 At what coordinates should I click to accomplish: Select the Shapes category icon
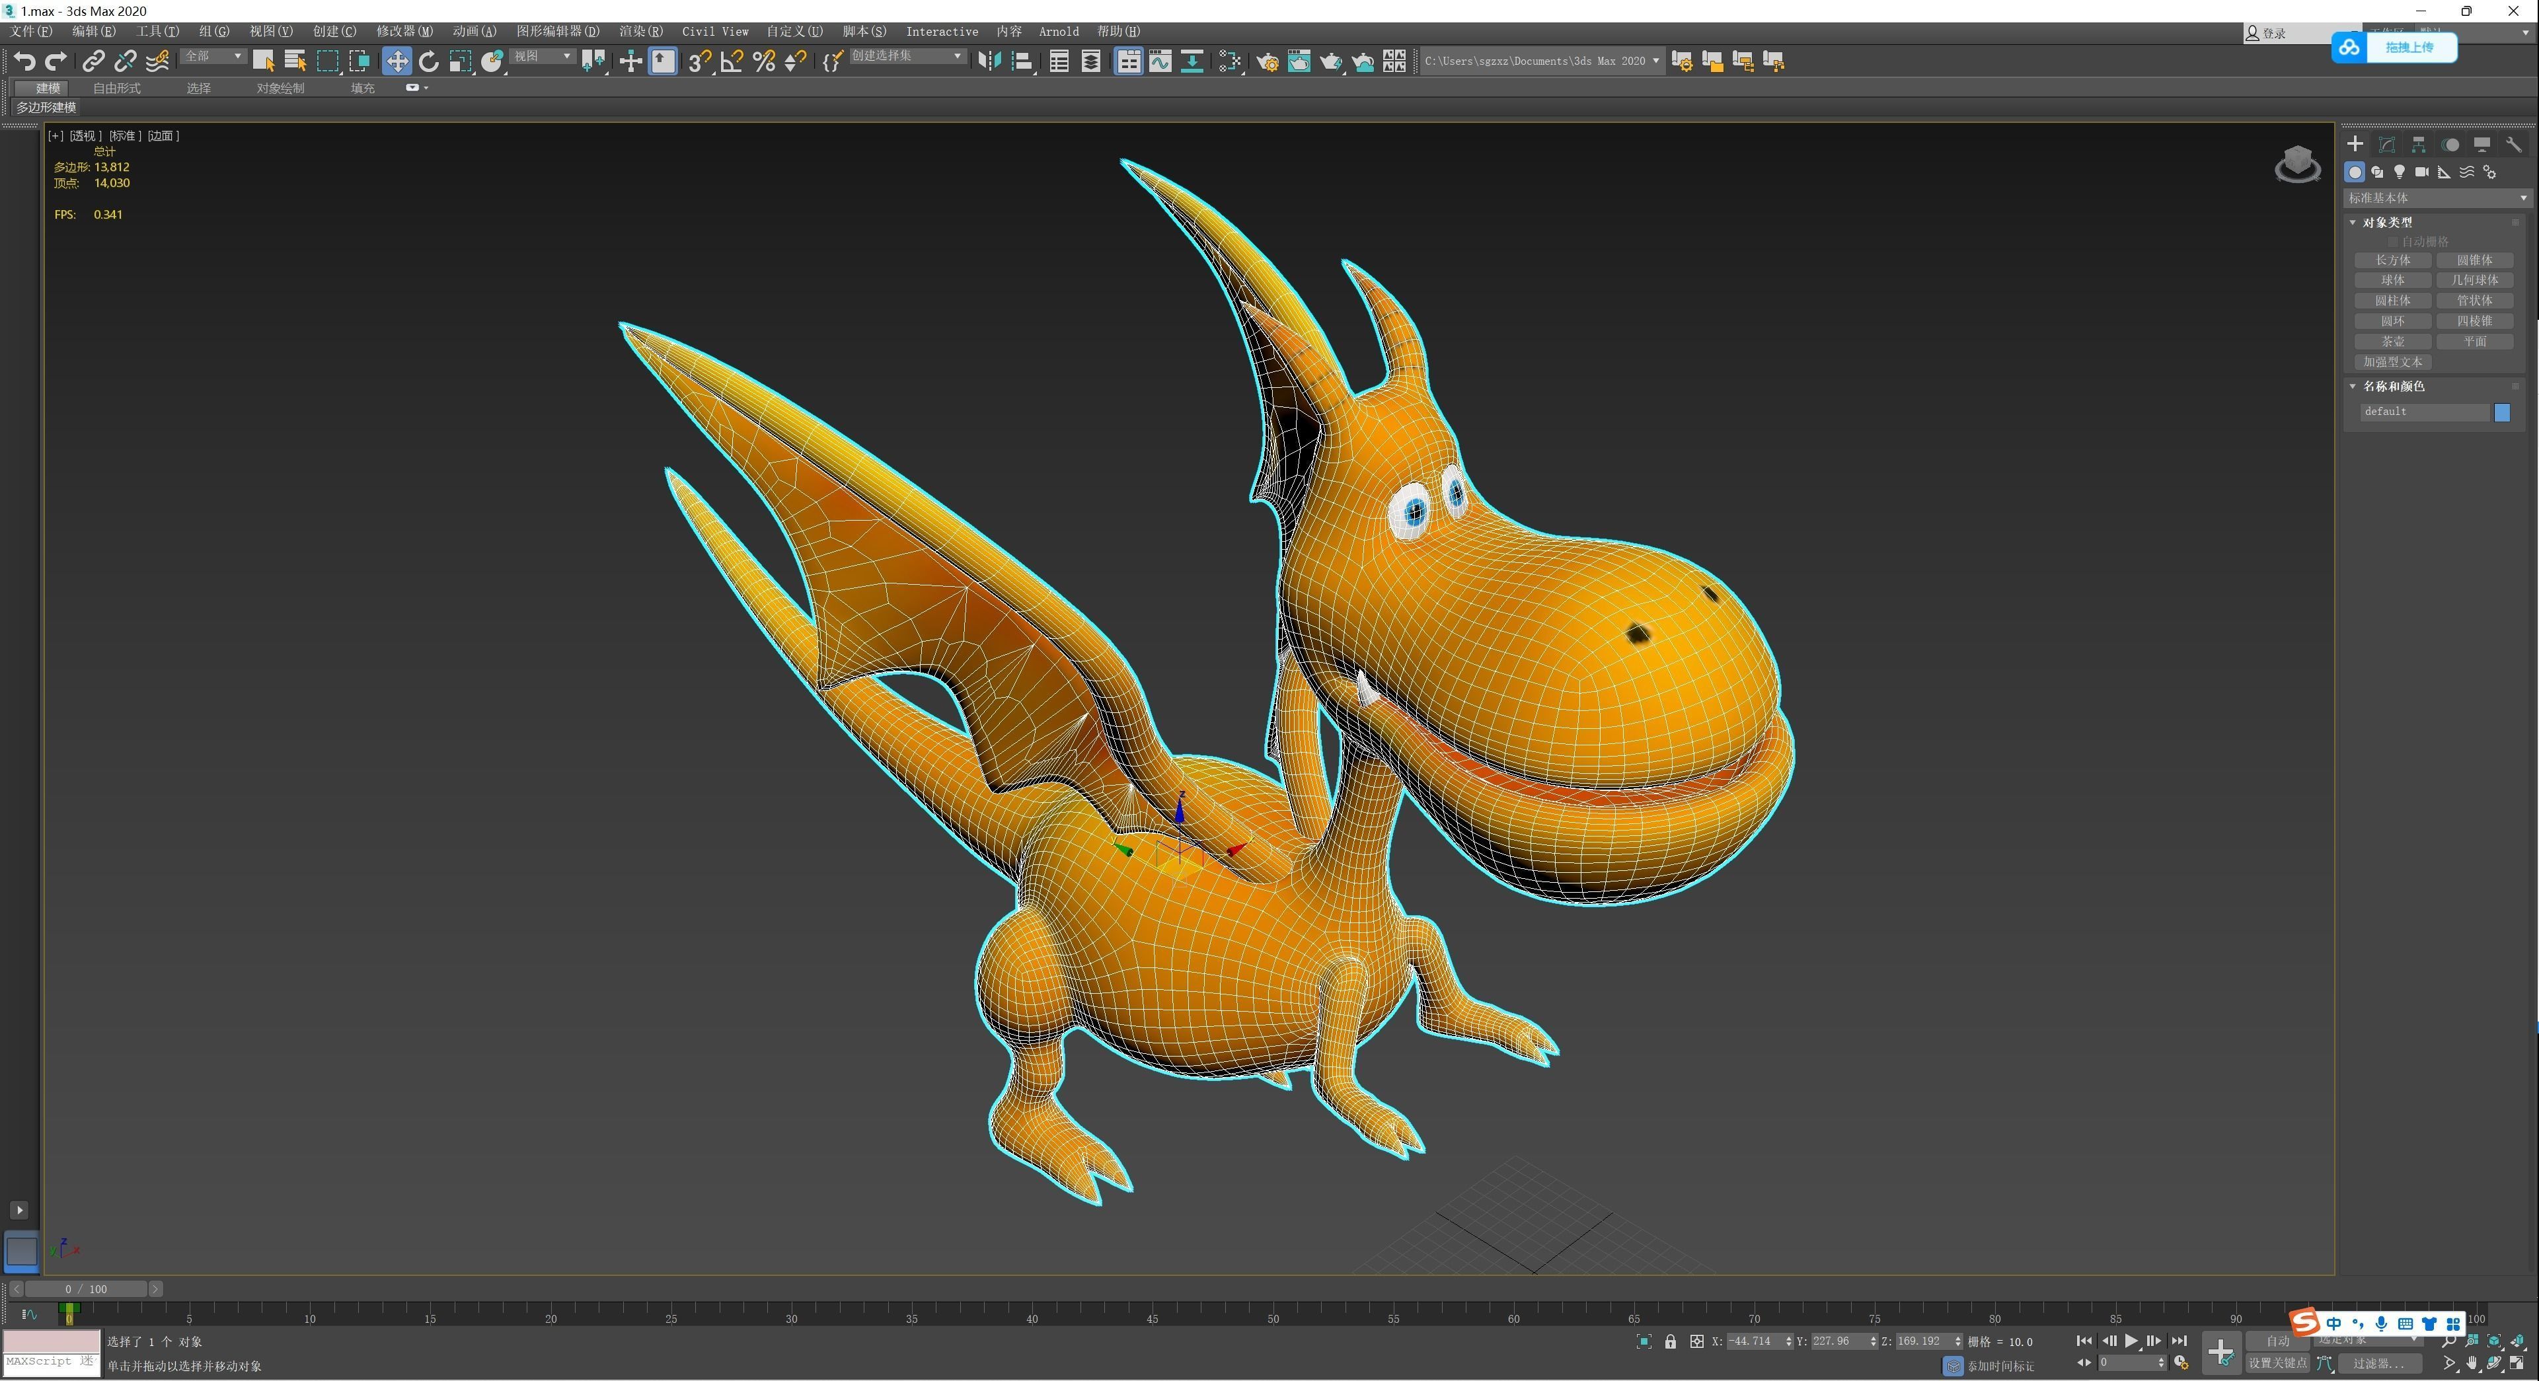click(2376, 172)
